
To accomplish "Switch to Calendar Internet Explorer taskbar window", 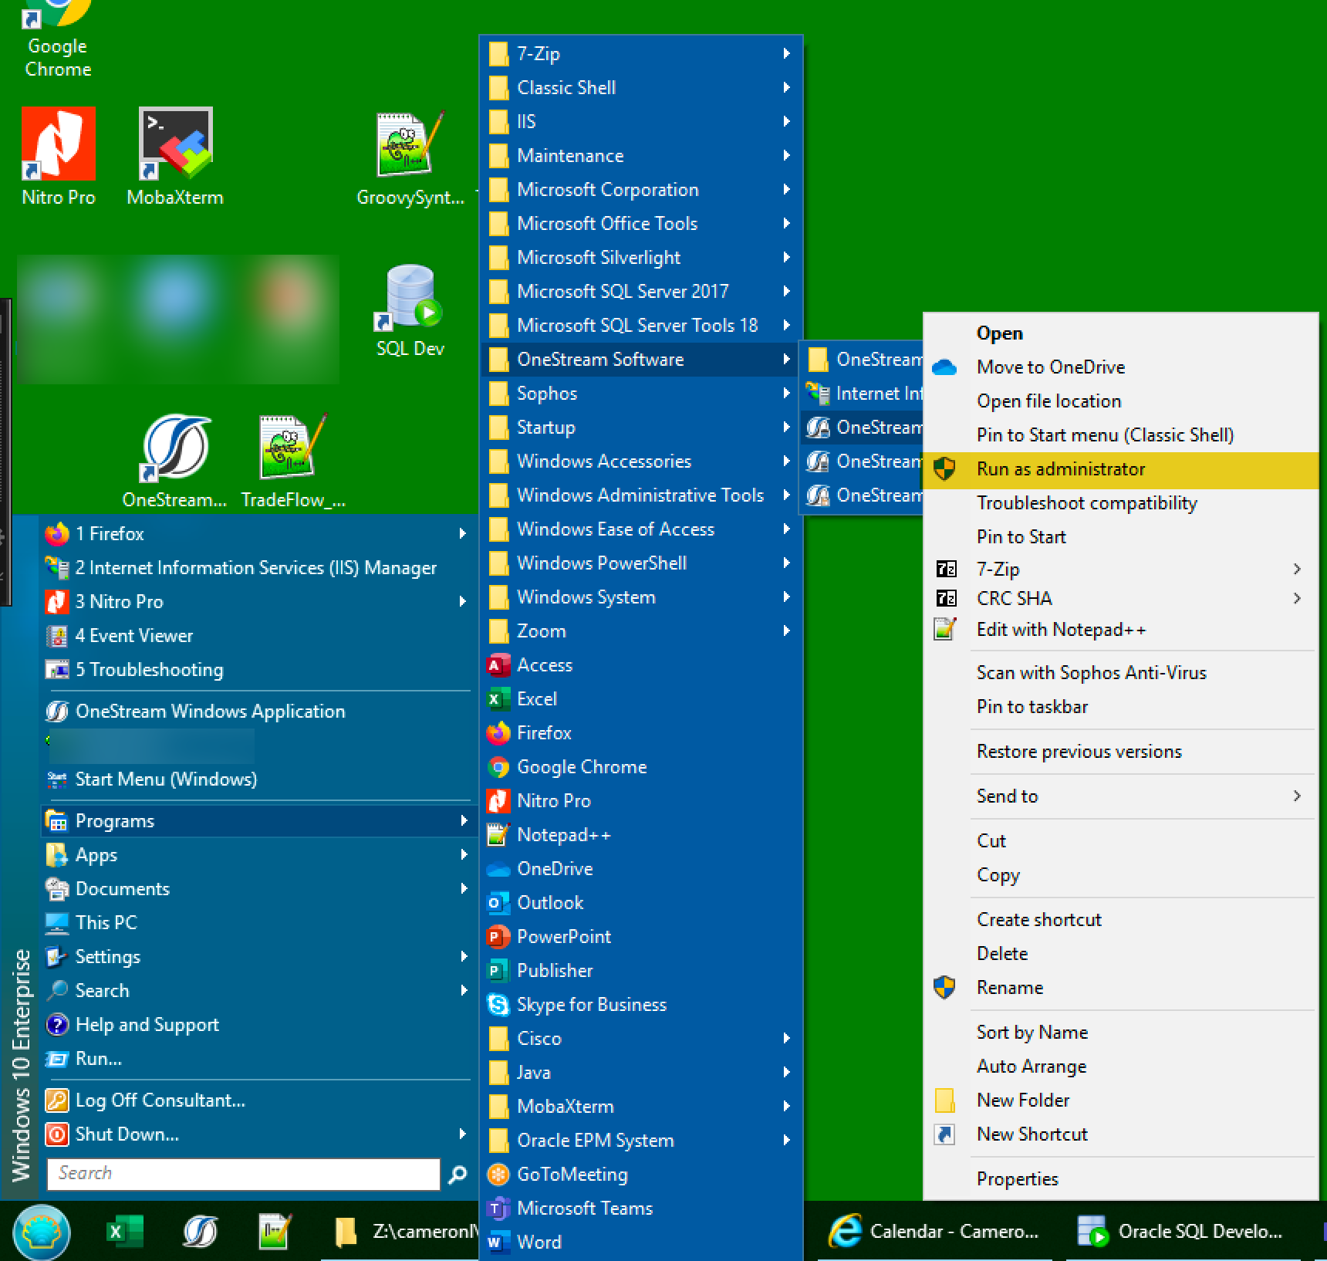I will click(934, 1232).
